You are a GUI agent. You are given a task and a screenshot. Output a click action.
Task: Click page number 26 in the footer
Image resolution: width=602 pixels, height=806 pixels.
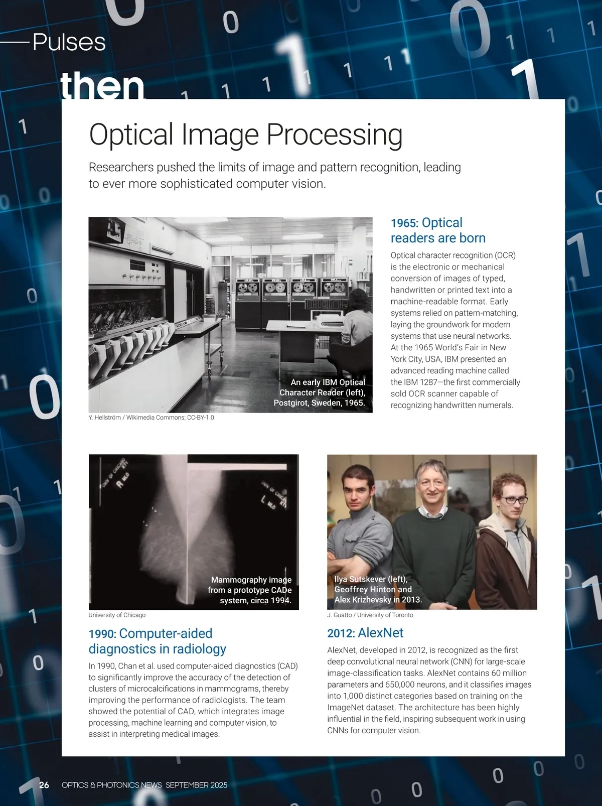click(x=44, y=785)
